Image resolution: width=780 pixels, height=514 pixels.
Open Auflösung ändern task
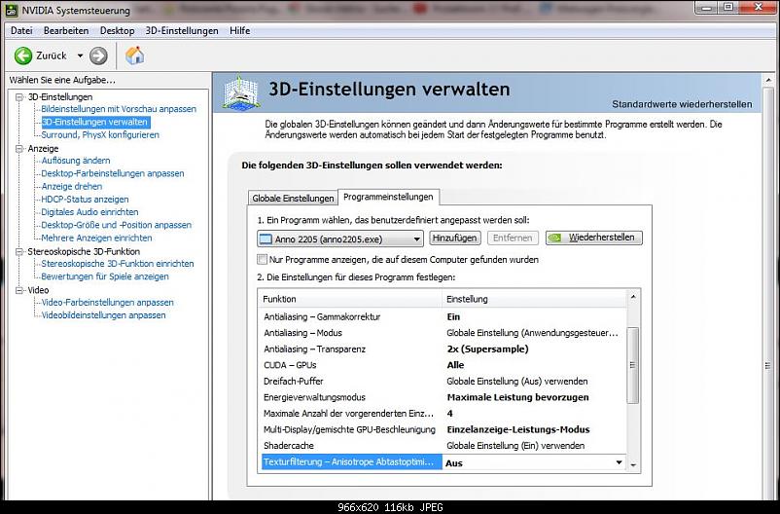pos(76,161)
